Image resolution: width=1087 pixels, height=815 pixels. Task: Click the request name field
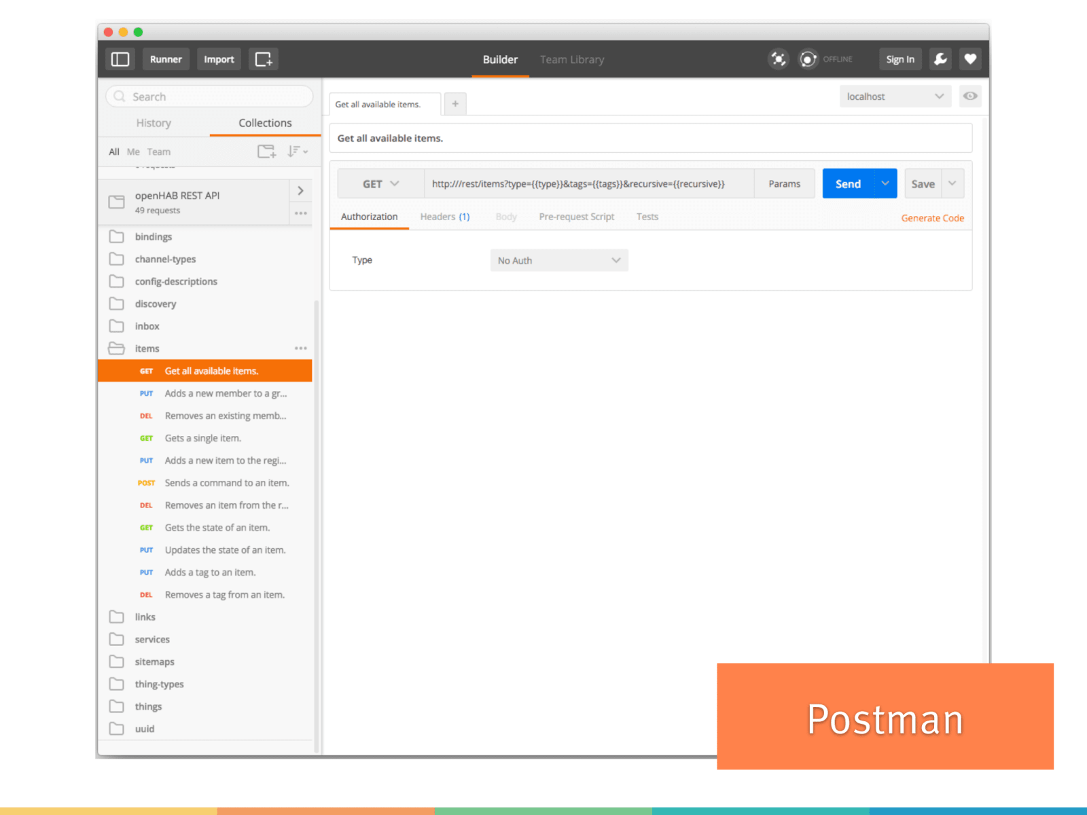651,138
